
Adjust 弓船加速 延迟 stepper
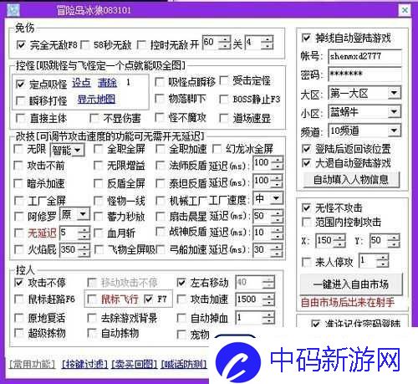278,250
